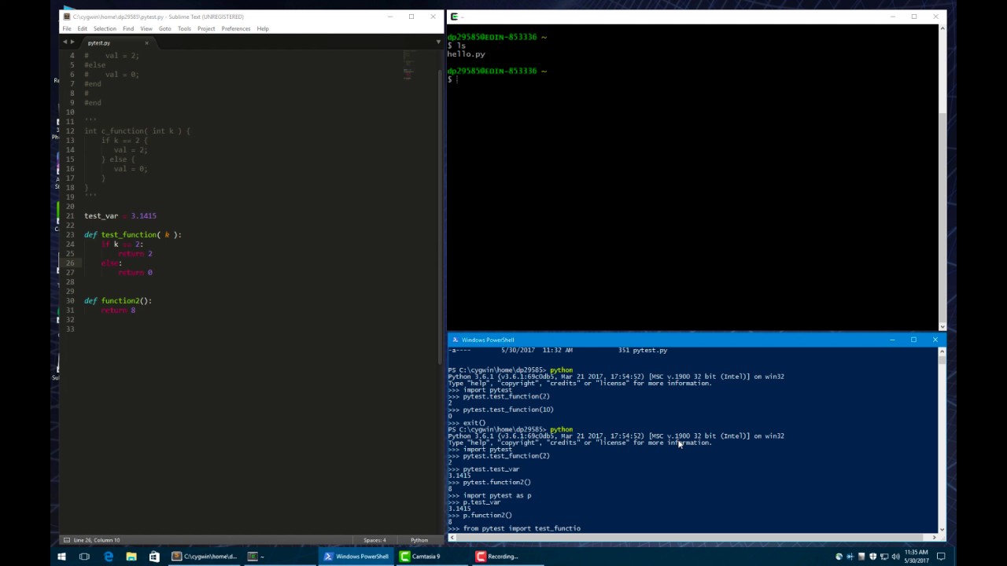Open the Windows Start menu
The height and width of the screenshot is (566, 1007).
(x=61, y=557)
